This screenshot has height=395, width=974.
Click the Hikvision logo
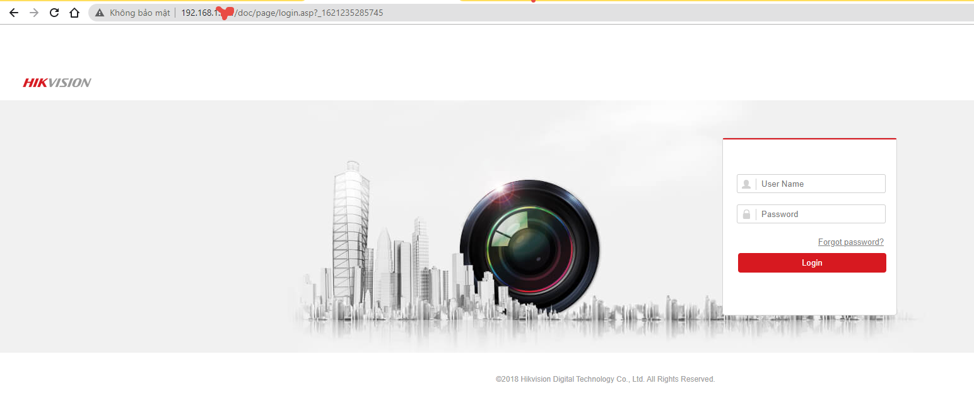coord(57,83)
